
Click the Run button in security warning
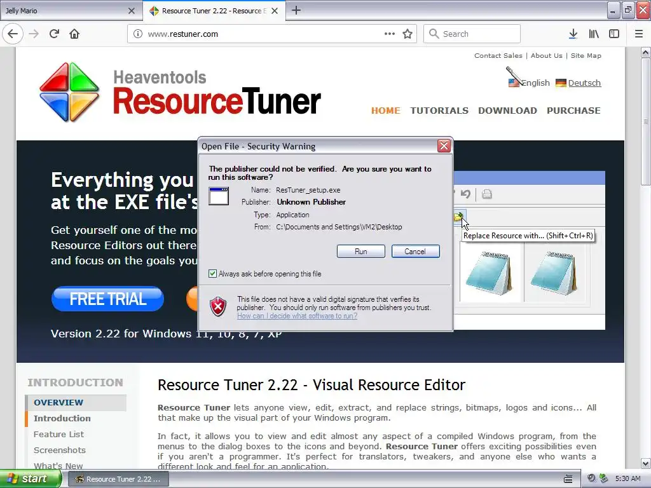tap(361, 252)
